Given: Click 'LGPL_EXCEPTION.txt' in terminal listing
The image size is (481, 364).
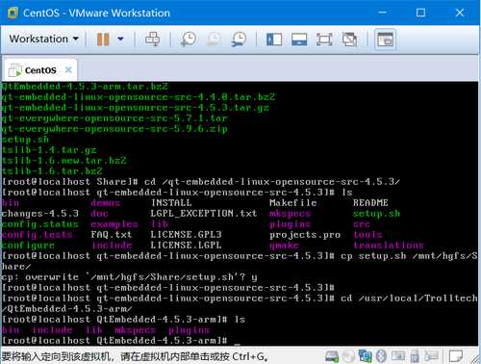Looking at the screenshot, I should tap(204, 214).
